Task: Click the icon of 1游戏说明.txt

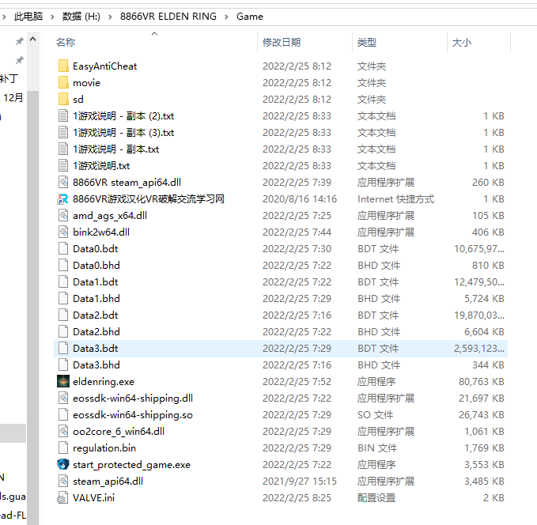Action: click(x=63, y=165)
